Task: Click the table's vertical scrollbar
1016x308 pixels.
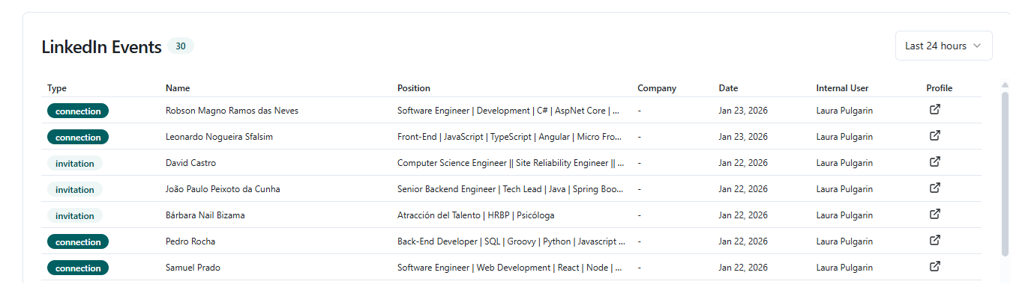Action: [1005, 172]
